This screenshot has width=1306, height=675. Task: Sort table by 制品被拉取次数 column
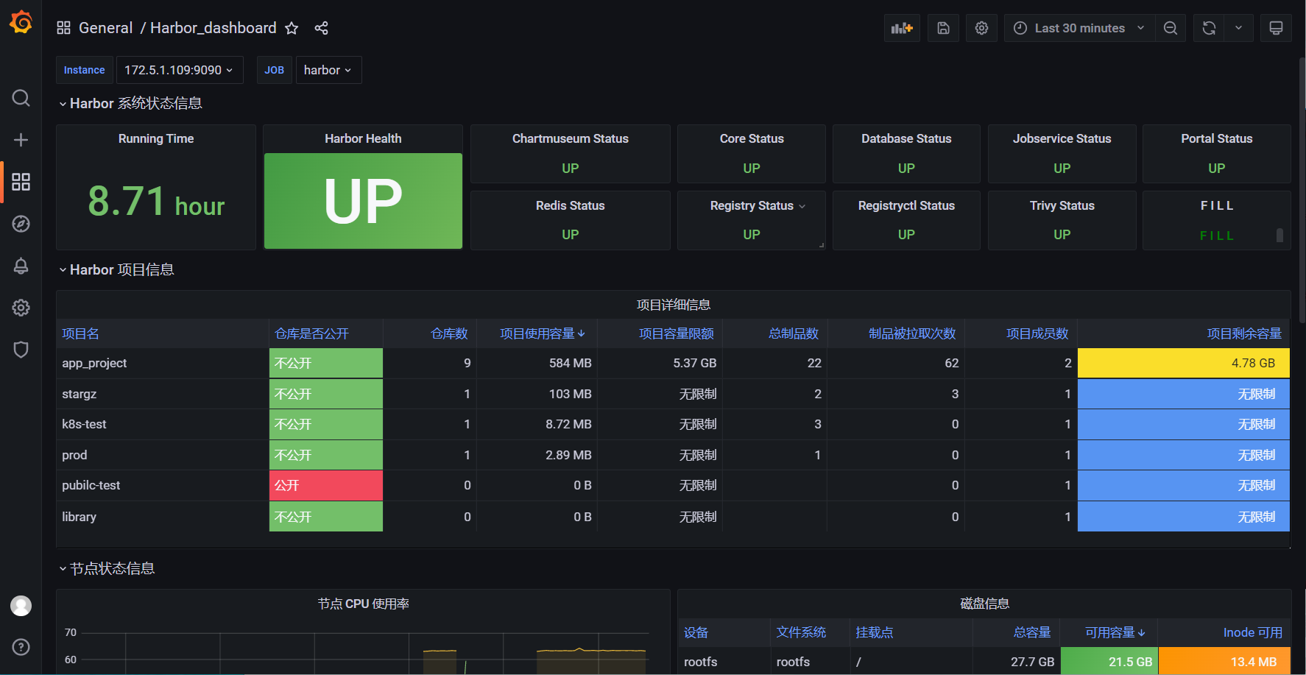[912, 333]
